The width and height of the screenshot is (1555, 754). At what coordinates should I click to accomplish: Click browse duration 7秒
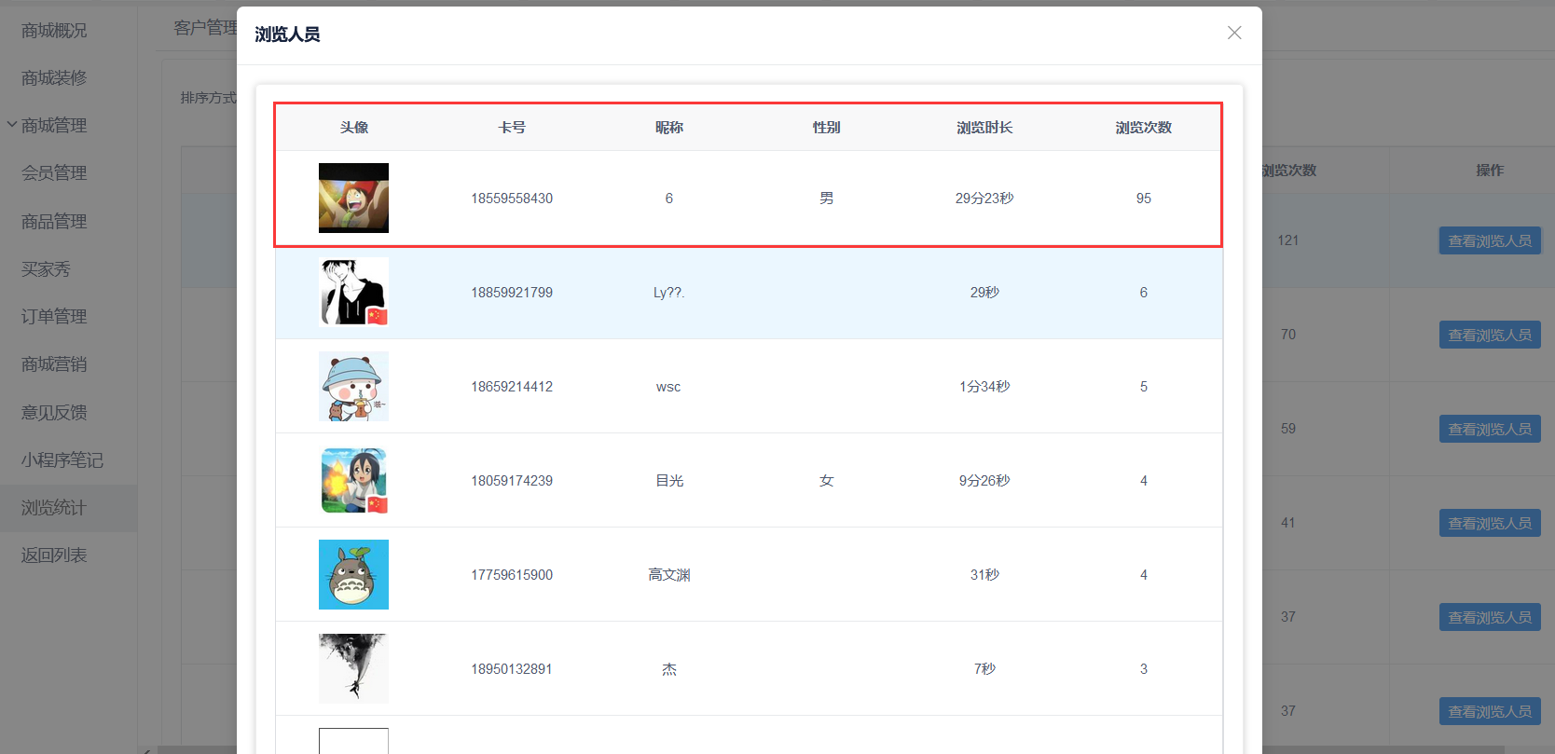pos(984,669)
